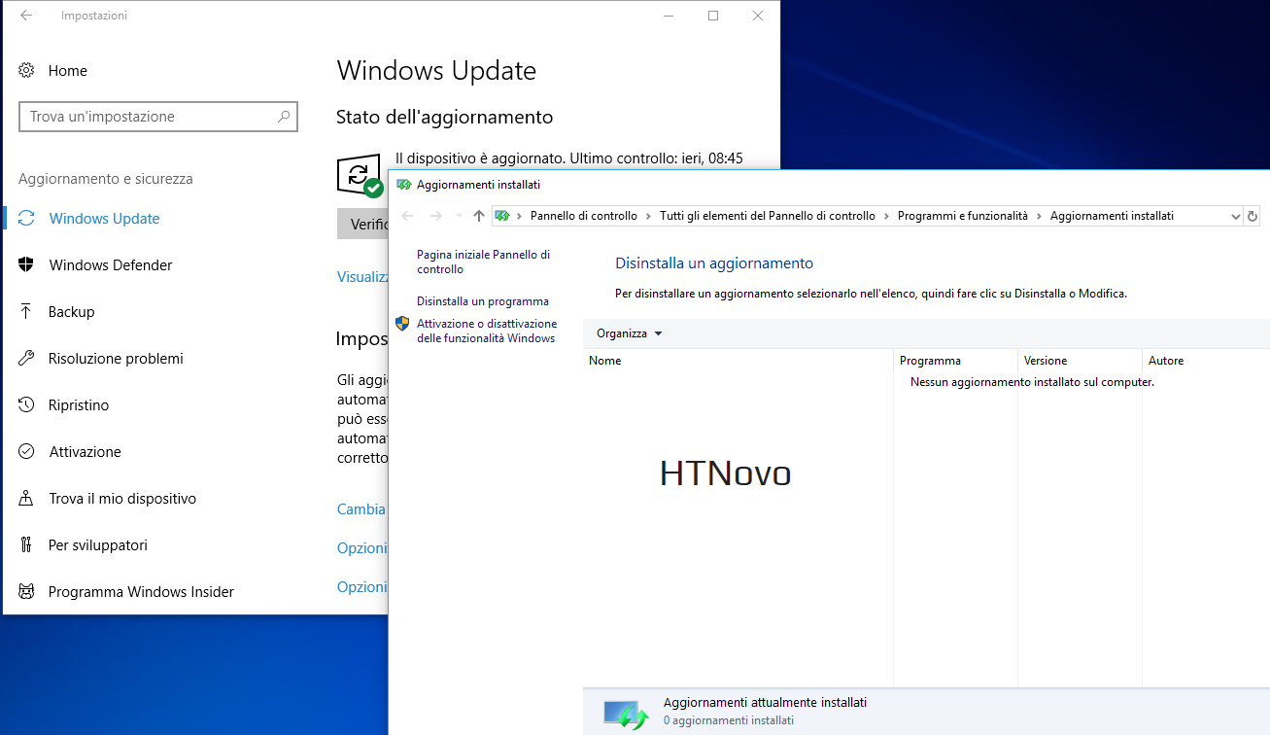
Task: Maximize the Impostazioni window
Action: (713, 16)
